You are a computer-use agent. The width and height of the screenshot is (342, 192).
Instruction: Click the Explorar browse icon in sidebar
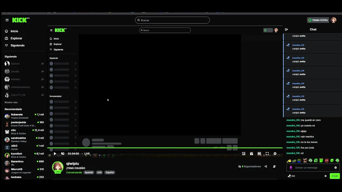[6, 38]
